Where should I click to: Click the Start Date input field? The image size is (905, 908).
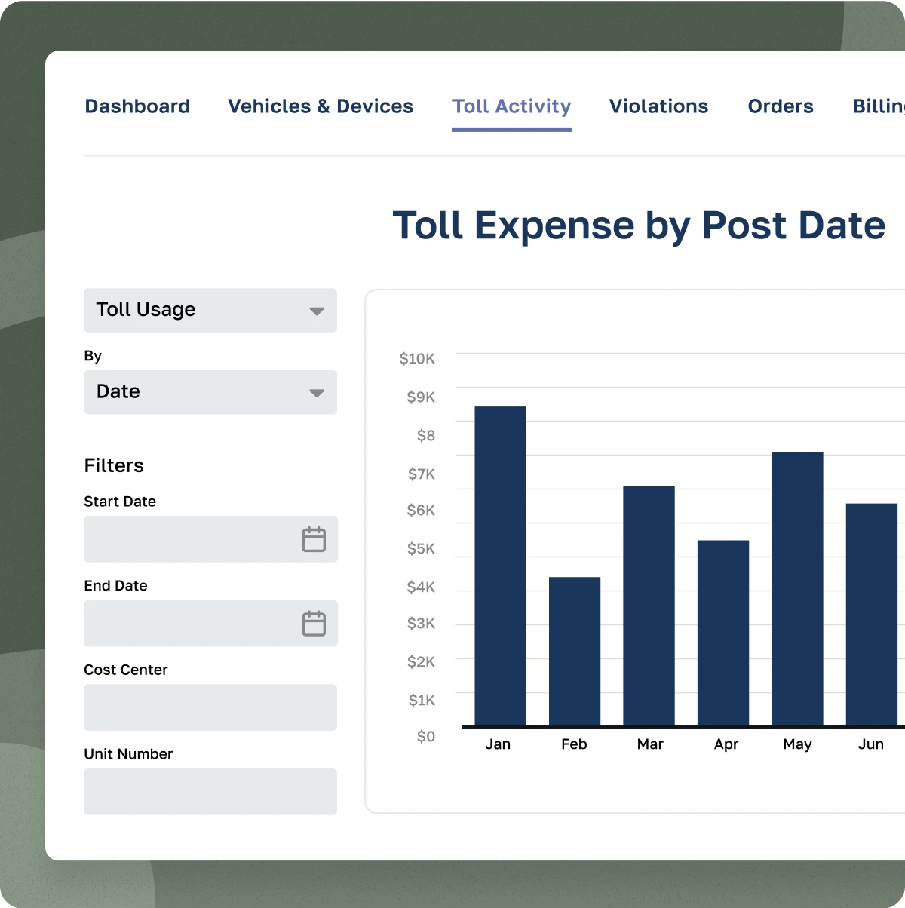210,539
